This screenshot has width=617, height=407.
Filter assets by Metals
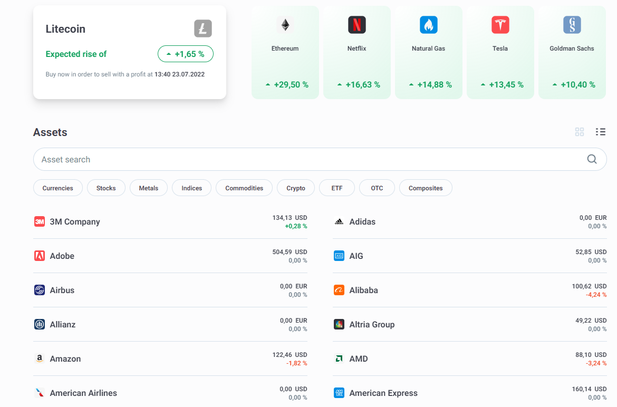(x=149, y=188)
